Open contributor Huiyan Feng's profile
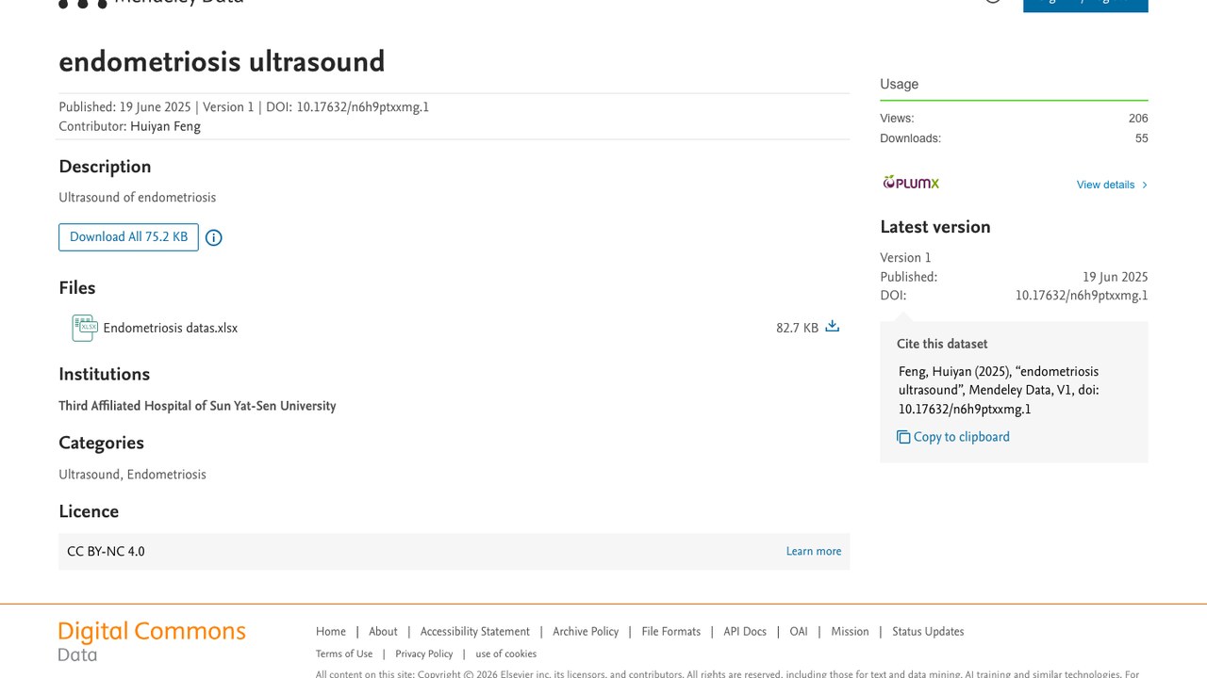 (165, 126)
